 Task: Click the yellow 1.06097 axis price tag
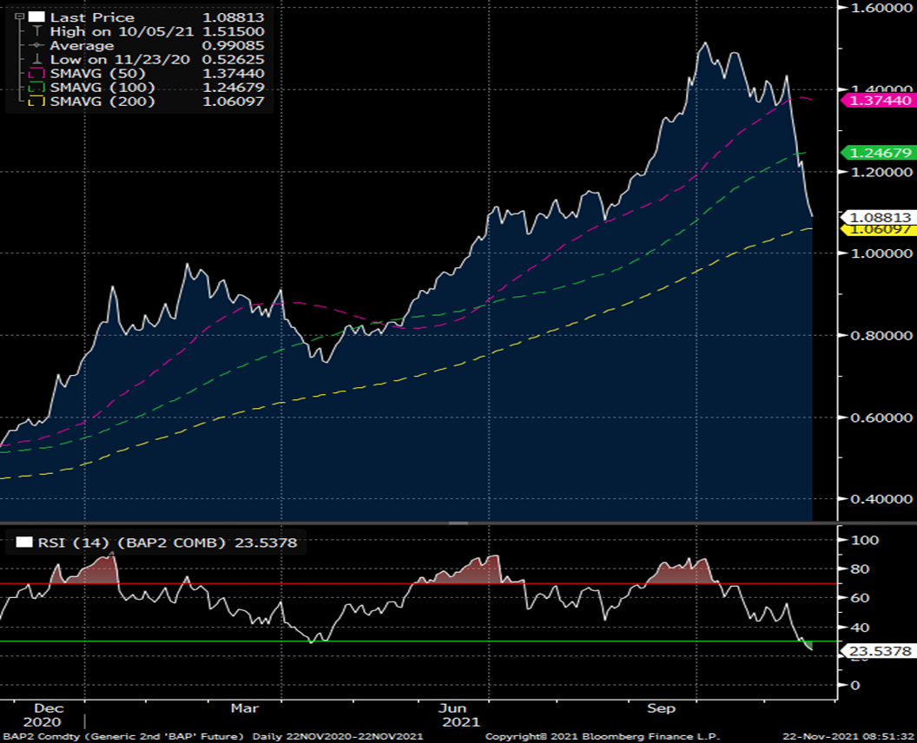pos(878,230)
